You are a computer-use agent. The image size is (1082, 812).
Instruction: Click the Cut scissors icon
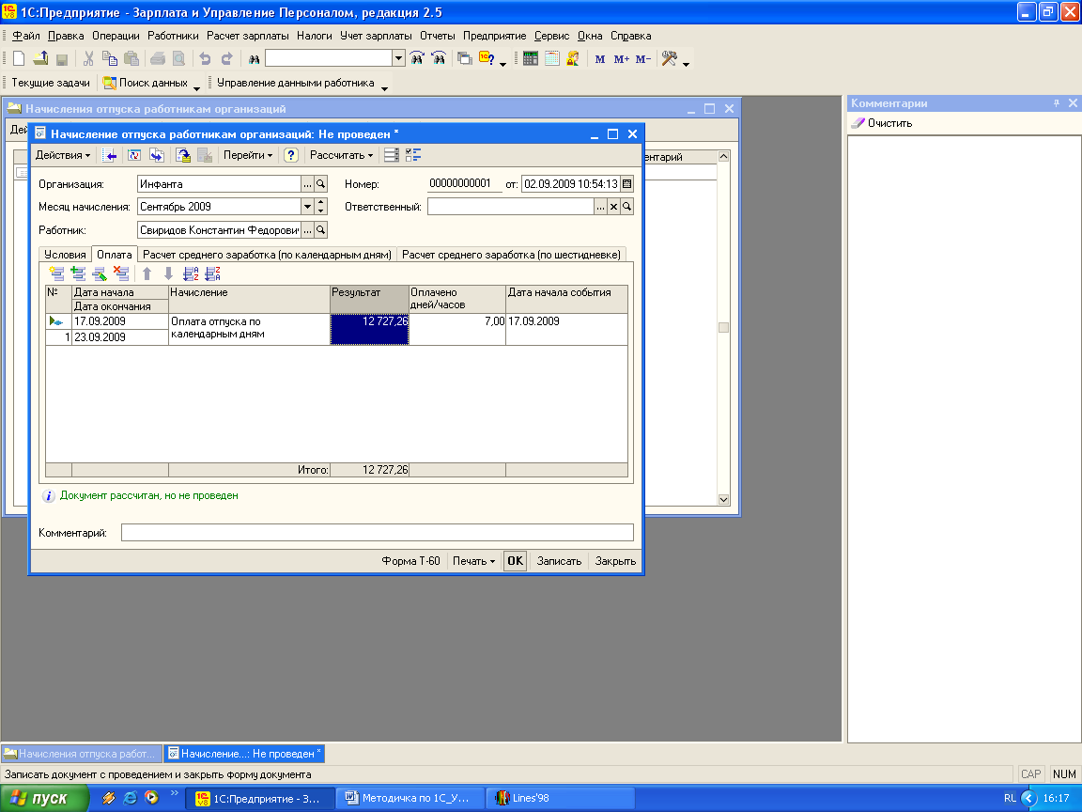(88, 58)
